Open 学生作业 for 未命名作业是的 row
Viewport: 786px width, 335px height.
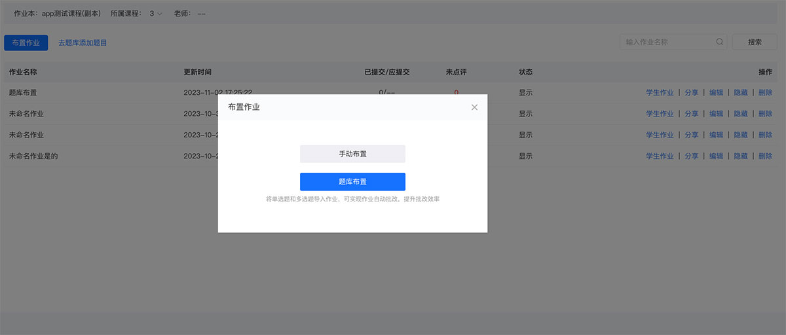coord(660,156)
